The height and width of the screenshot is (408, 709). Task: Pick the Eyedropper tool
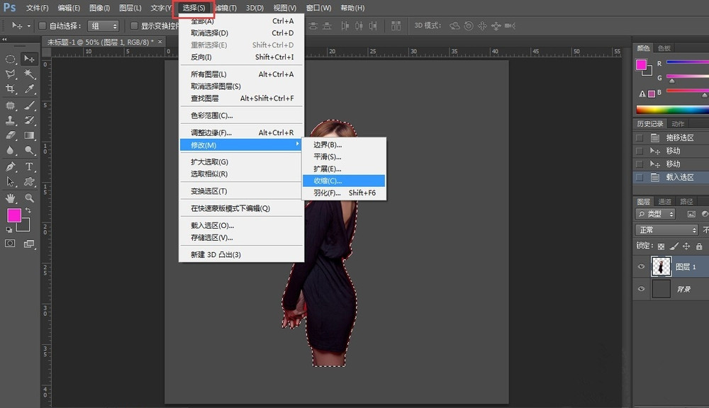click(30, 89)
